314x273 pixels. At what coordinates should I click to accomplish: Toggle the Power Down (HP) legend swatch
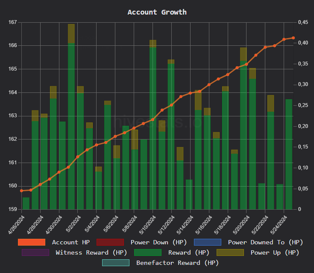(110, 242)
